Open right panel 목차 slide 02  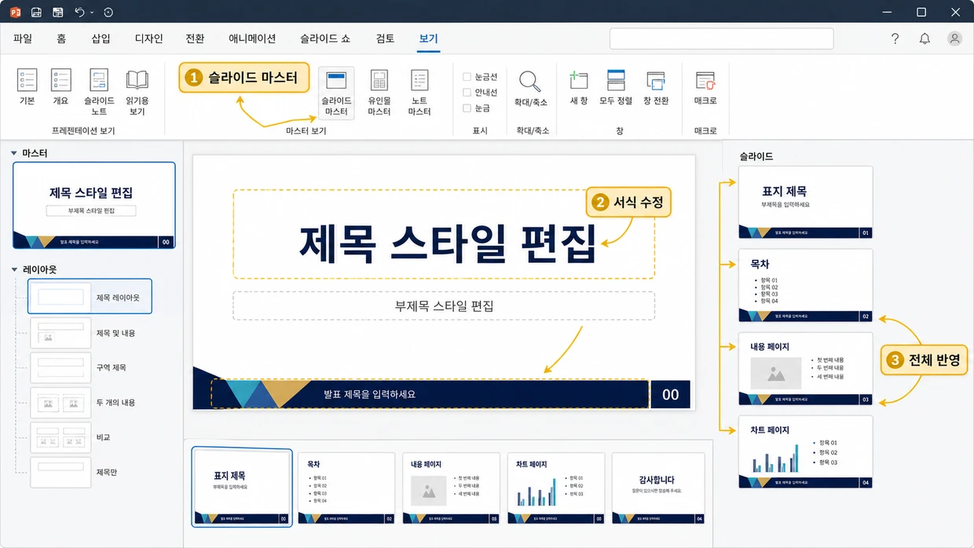pos(806,285)
